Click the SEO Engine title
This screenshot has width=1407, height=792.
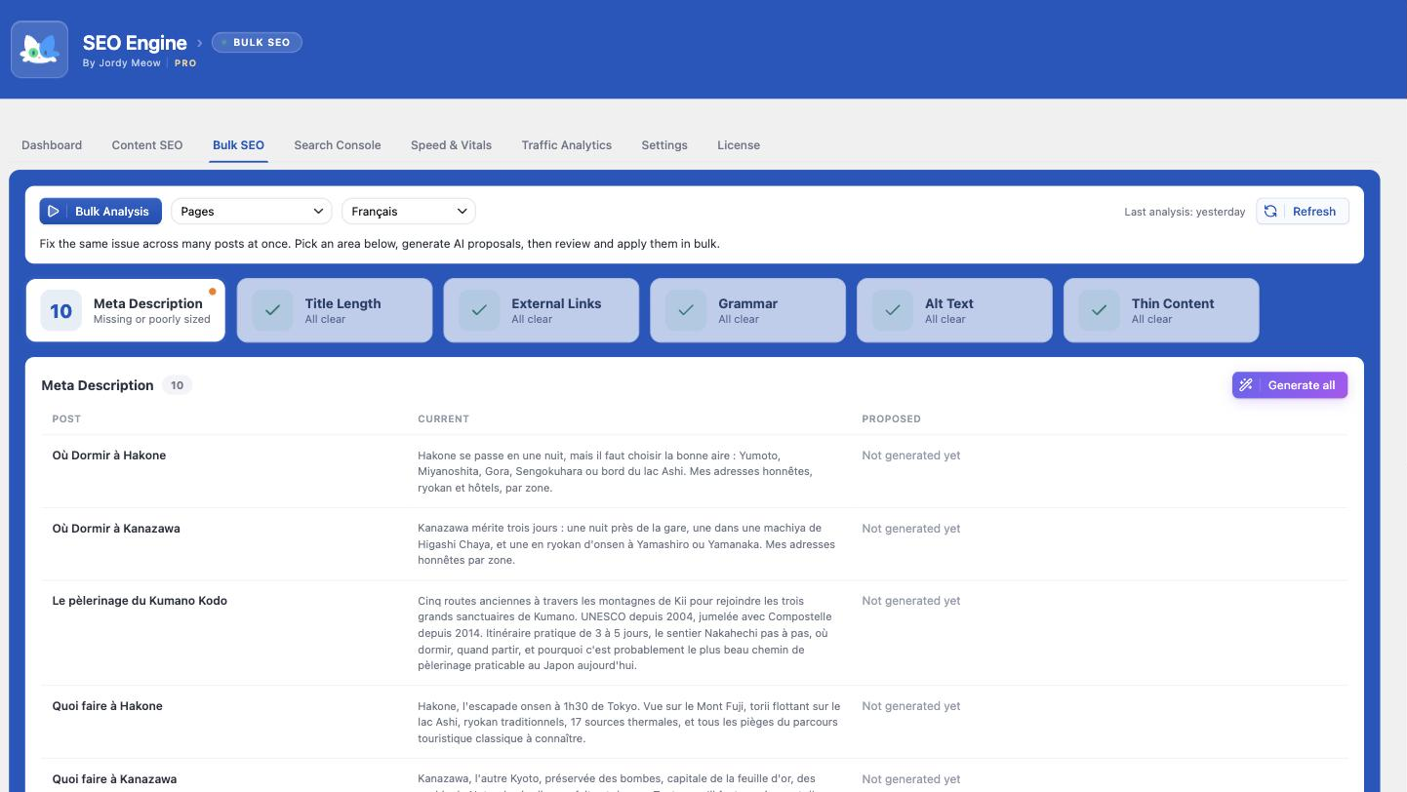135,42
